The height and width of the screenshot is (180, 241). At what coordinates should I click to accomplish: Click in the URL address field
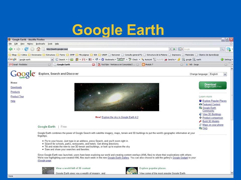105,49
